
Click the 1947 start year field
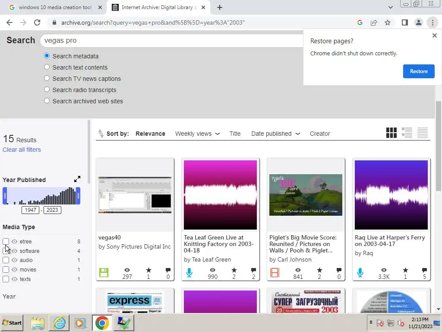pos(31,210)
